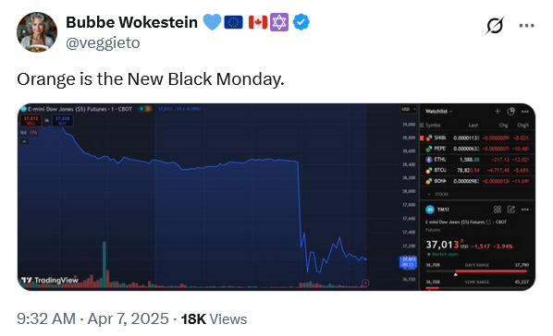Add symbol with the watchlist plus icon
Viewport: 553px width, 336px height.
[x=498, y=112]
